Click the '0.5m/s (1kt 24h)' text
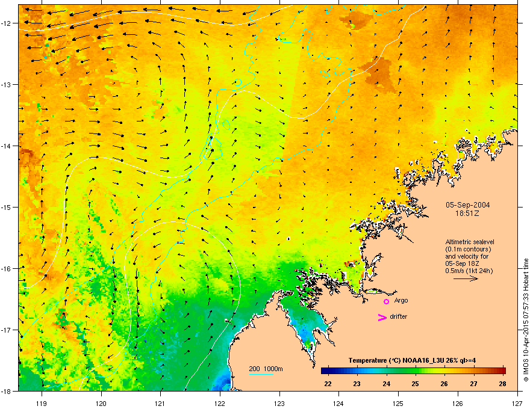 (469, 271)
